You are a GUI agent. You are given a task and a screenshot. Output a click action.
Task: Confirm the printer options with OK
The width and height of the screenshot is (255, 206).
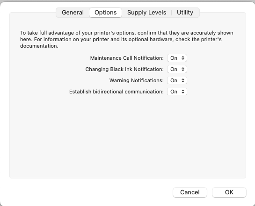(x=229, y=192)
